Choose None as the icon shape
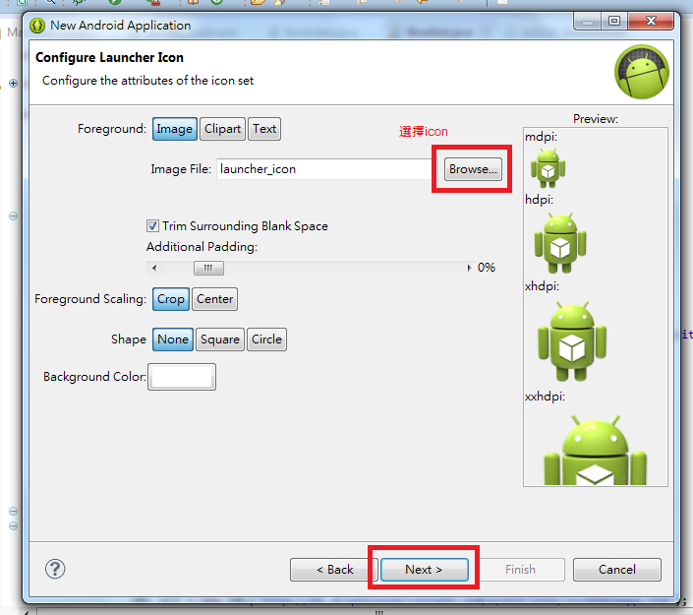693x615 pixels. (173, 339)
